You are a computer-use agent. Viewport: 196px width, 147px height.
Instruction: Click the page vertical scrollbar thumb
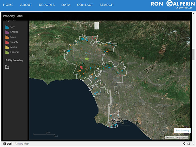[x=194, y=54]
